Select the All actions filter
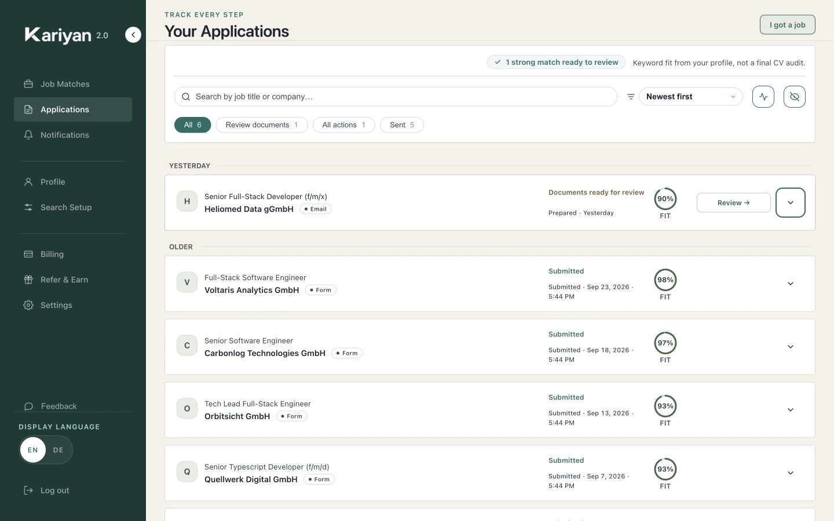The height and width of the screenshot is (521, 834). click(x=344, y=125)
